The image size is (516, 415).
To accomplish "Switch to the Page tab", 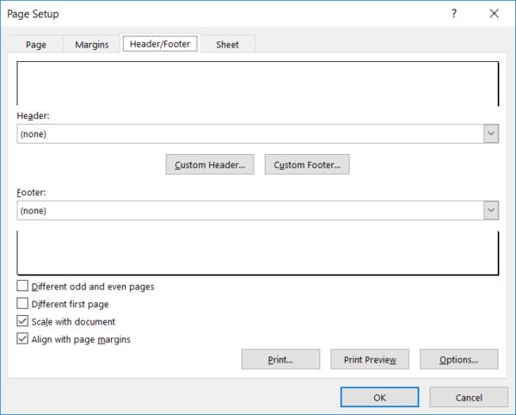I will (x=36, y=45).
